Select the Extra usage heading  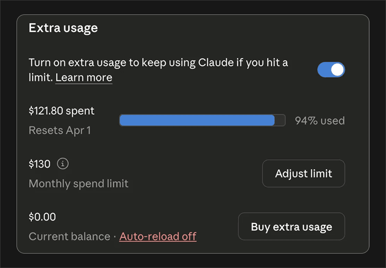coord(63,28)
